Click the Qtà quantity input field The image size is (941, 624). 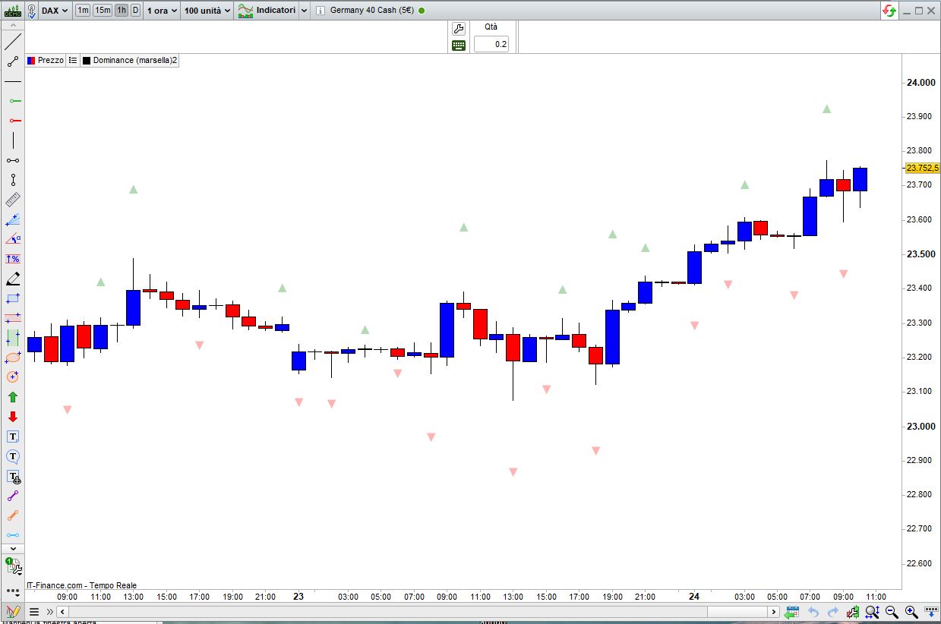491,44
